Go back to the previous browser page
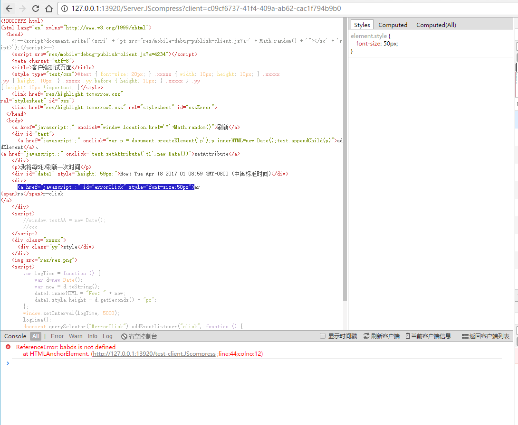The height and width of the screenshot is (425, 518). (x=9, y=9)
